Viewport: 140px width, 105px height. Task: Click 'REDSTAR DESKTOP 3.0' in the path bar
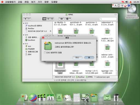pyautogui.click(x=64, y=77)
